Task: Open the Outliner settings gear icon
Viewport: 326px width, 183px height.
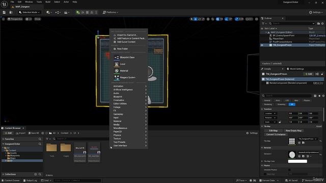Action: coord(322,23)
